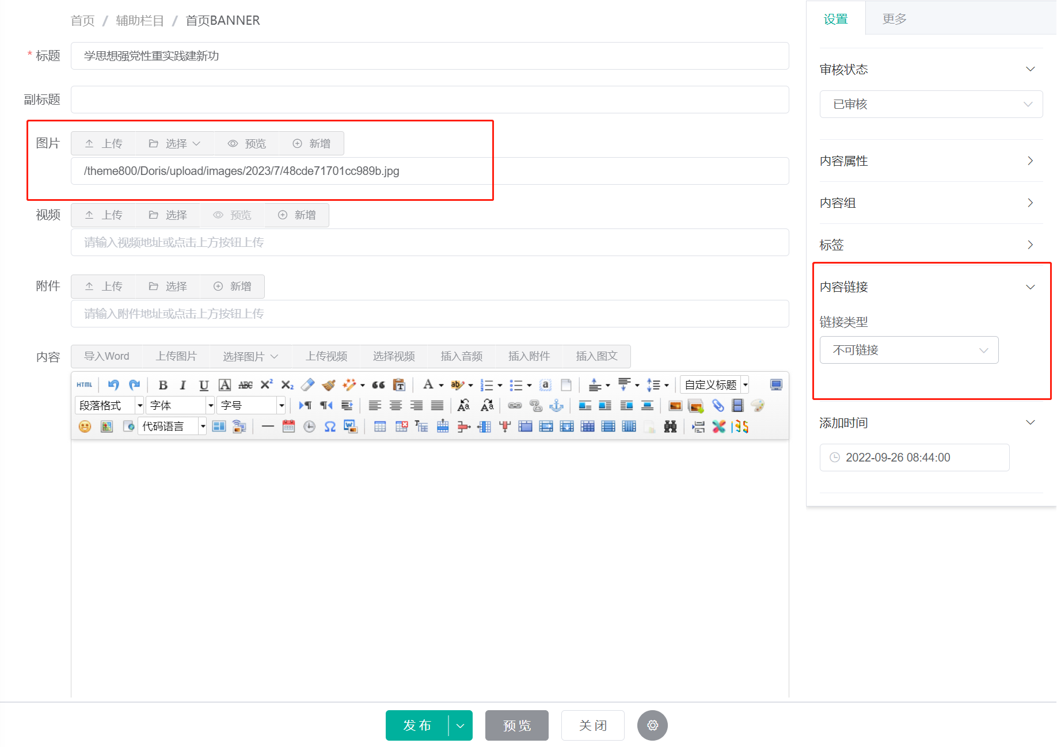The height and width of the screenshot is (747, 1057).
Task: Insert an anchor in the editor
Action: (x=557, y=405)
